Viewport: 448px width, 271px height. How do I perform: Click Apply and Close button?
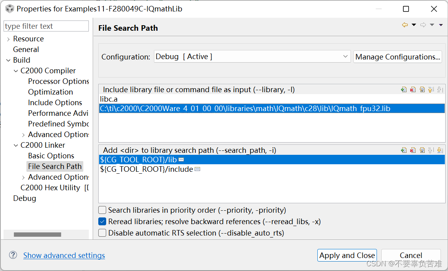(347, 255)
